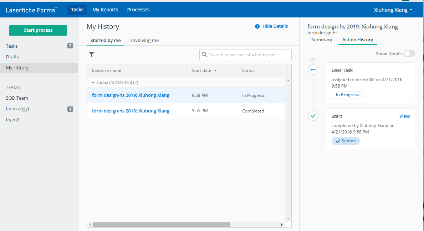The width and height of the screenshot is (424, 231).
Task: Click the Status column header
Action: point(262,70)
